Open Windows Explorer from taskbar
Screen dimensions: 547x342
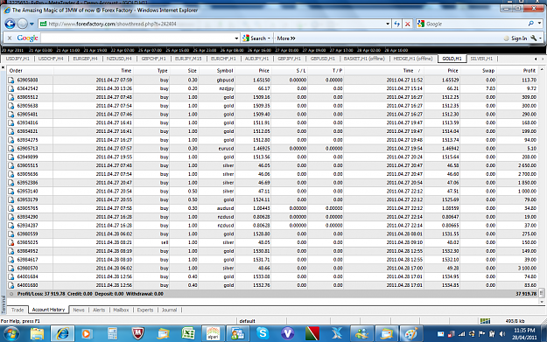tap(37, 333)
